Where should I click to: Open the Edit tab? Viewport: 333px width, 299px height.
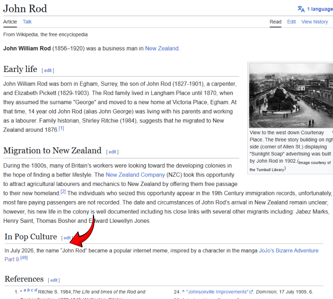[291, 22]
